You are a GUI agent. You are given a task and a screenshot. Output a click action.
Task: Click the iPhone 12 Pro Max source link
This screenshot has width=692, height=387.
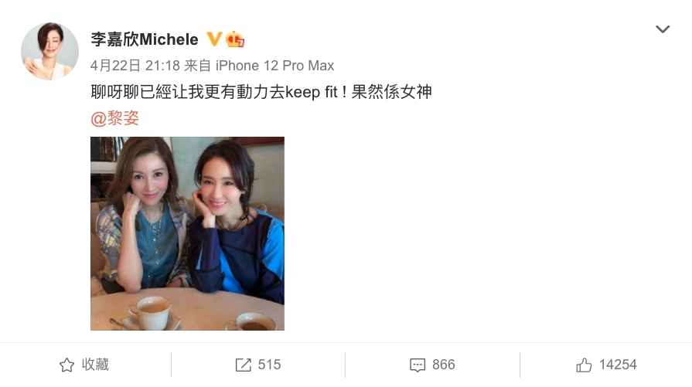[274, 66]
